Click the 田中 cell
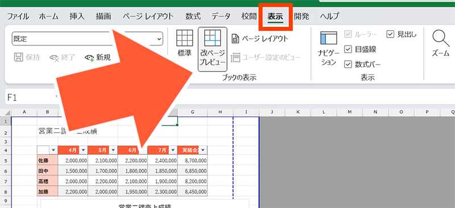455x208 pixels. [48, 171]
